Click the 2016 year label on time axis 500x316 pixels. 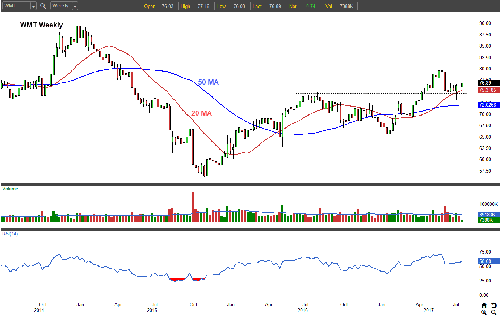pyautogui.click(x=303, y=310)
